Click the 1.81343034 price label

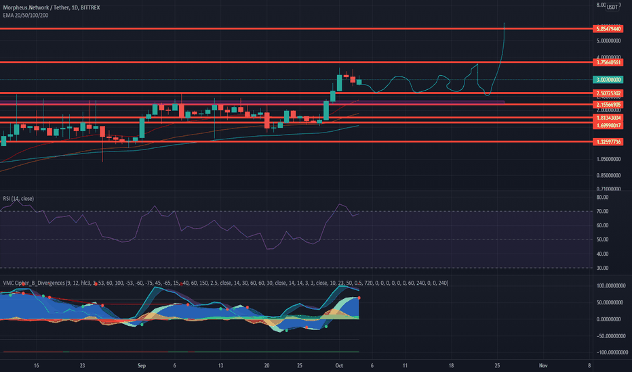tap(608, 118)
